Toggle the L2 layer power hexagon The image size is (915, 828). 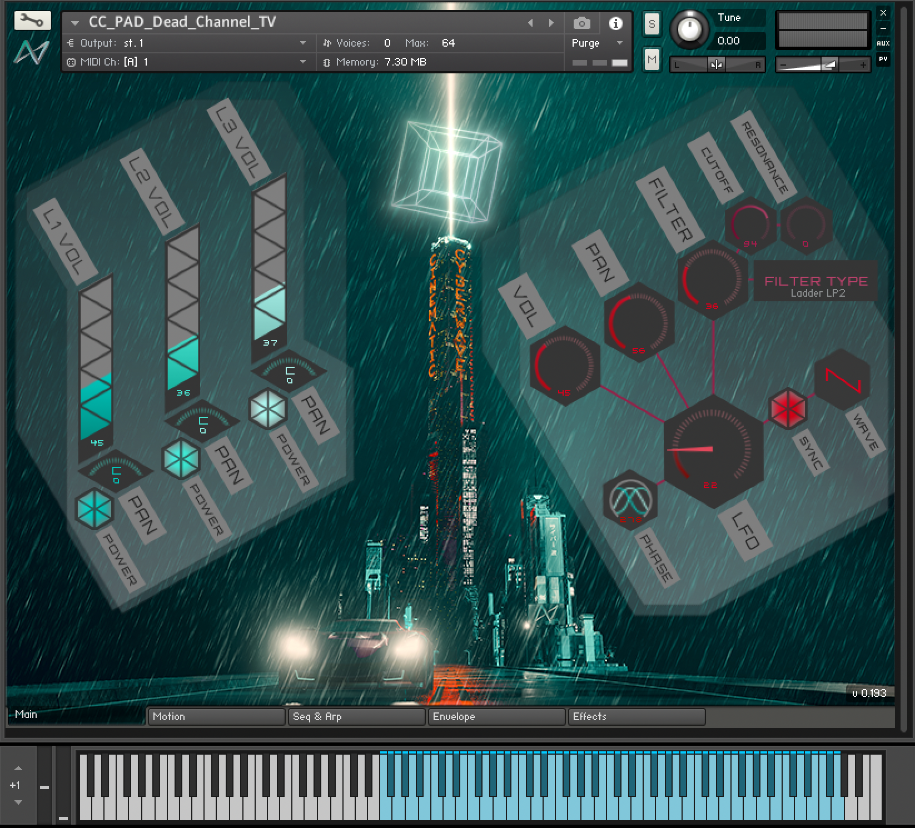click(x=181, y=458)
